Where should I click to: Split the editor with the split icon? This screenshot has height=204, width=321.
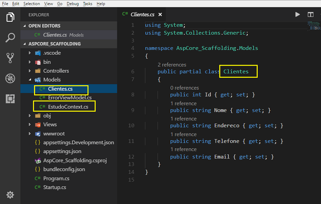311,14
